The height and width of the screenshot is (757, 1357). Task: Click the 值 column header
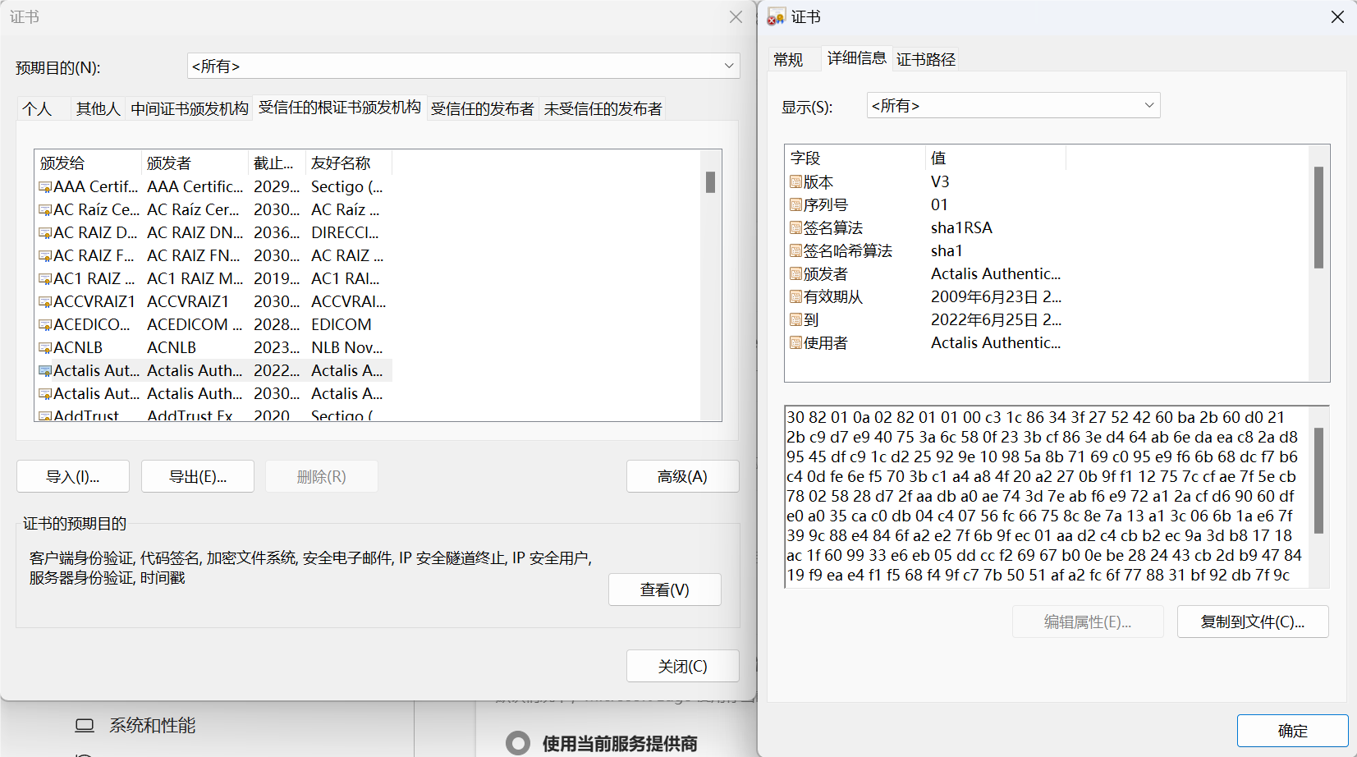[996, 158]
